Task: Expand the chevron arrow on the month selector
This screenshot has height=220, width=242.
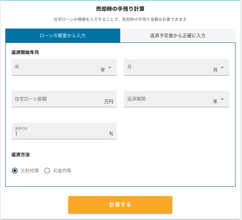Action: [222, 68]
